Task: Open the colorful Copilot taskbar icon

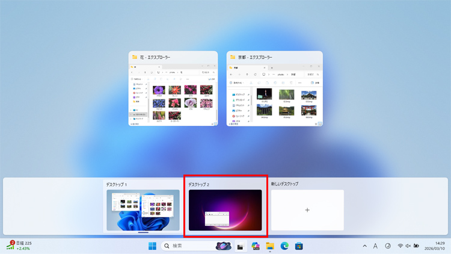Action: point(256,246)
